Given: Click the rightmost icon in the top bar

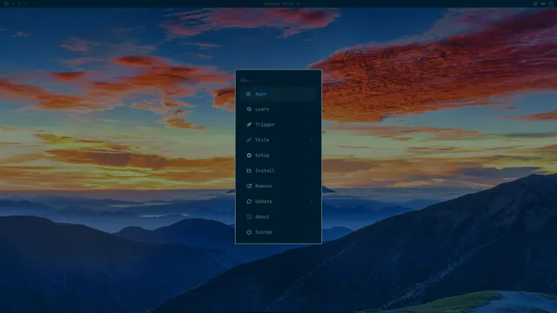Looking at the screenshot, I should pos(551,3).
